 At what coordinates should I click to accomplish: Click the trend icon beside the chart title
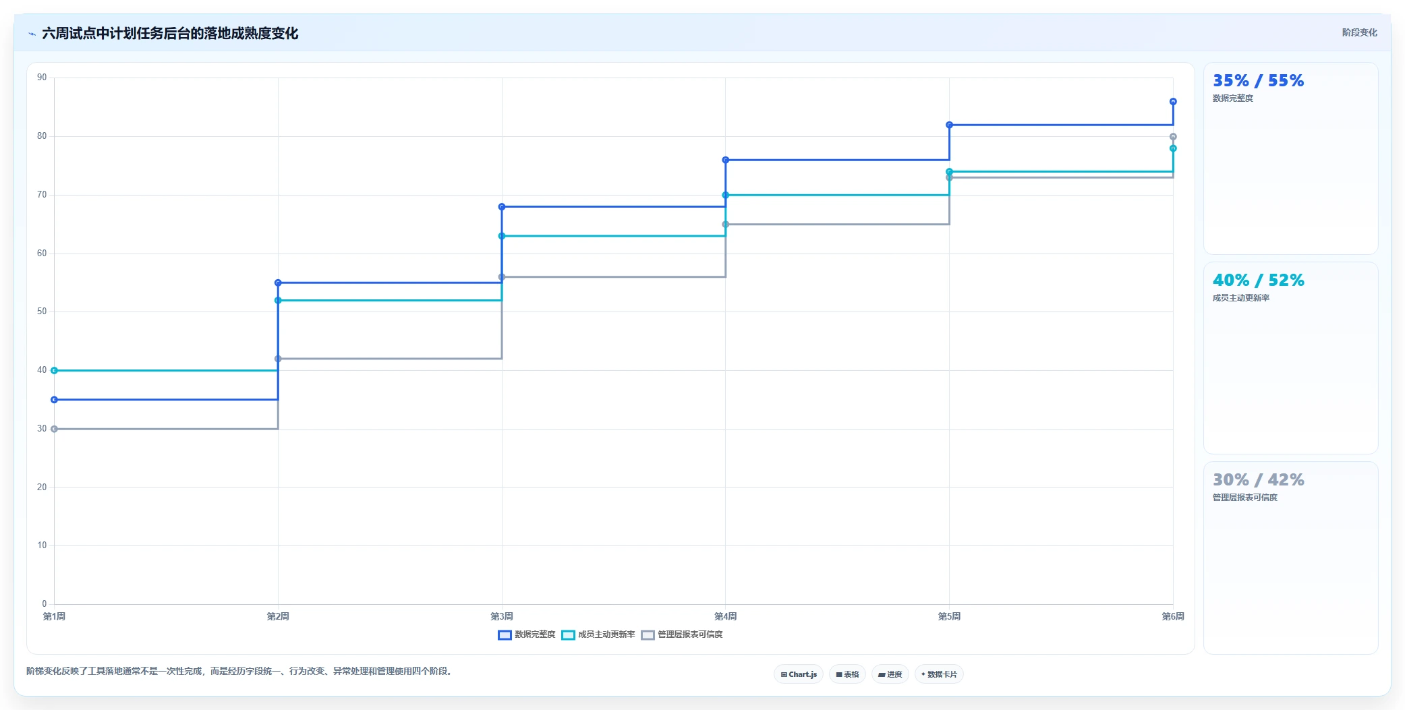coord(32,34)
